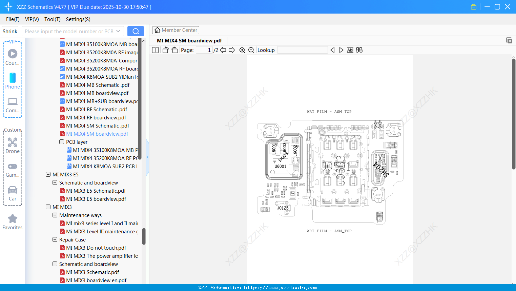Select the Drone category icon
Image resolution: width=516 pixels, height=291 pixels.
[x=13, y=145]
